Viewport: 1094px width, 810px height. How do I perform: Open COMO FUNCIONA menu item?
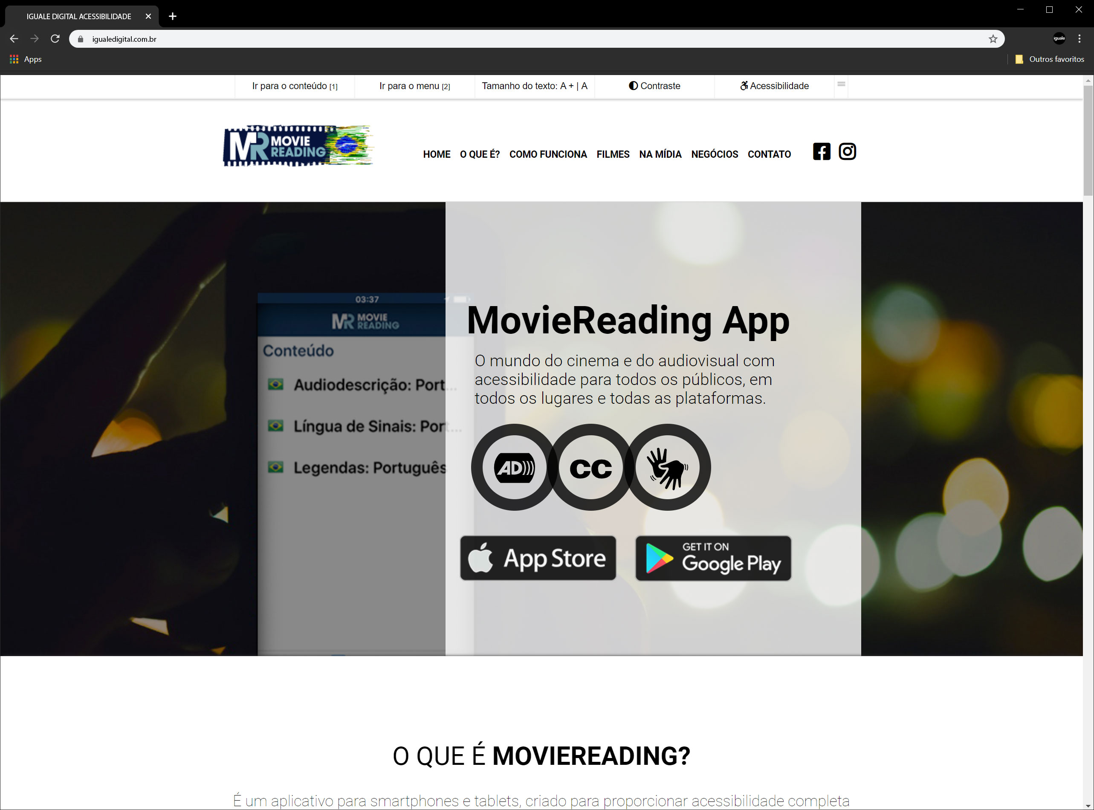(548, 154)
